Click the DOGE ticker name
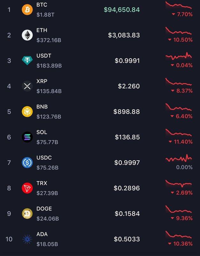 [44, 209]
